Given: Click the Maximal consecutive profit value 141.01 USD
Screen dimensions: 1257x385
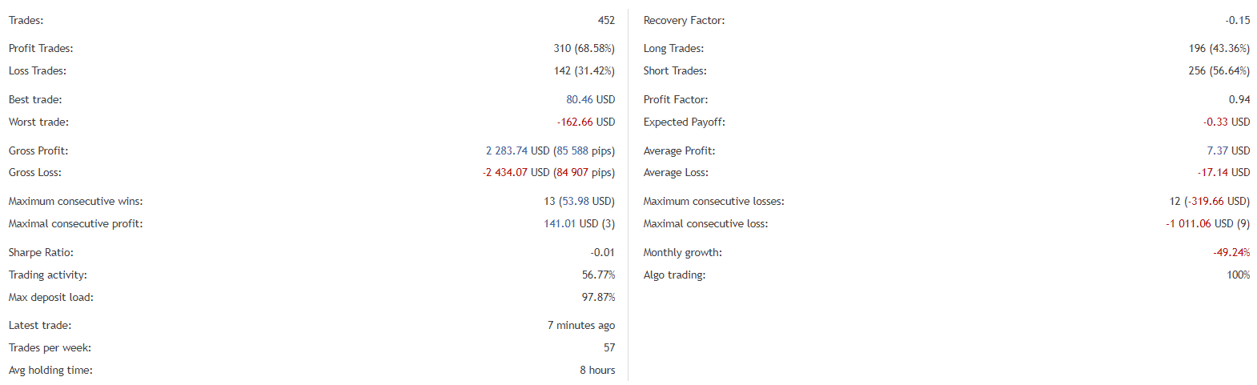Looking at the screenshot, I should 571,223.
